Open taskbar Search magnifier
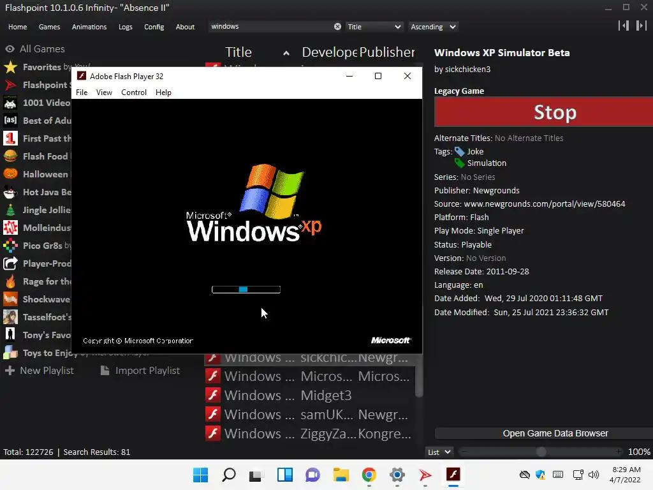Viewport: 653px width, 490px height. click(229, 475)
